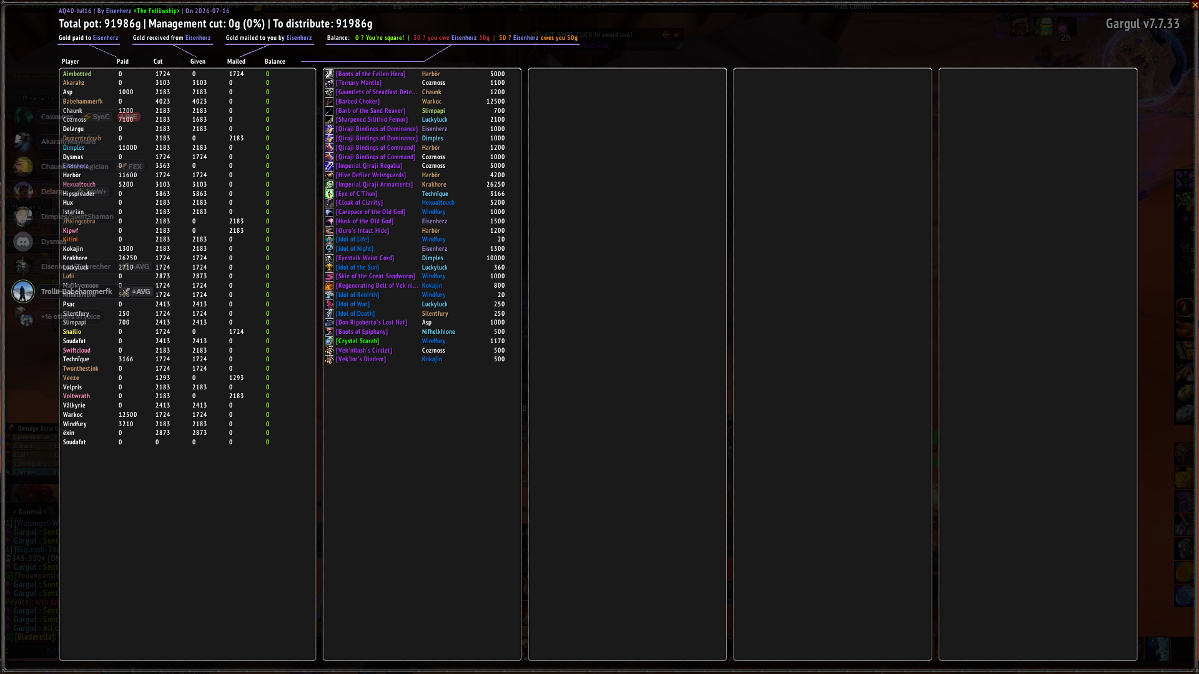1199x674 pixels.
Task: Click the Mailed column header
Action: (x=236, y=62)
